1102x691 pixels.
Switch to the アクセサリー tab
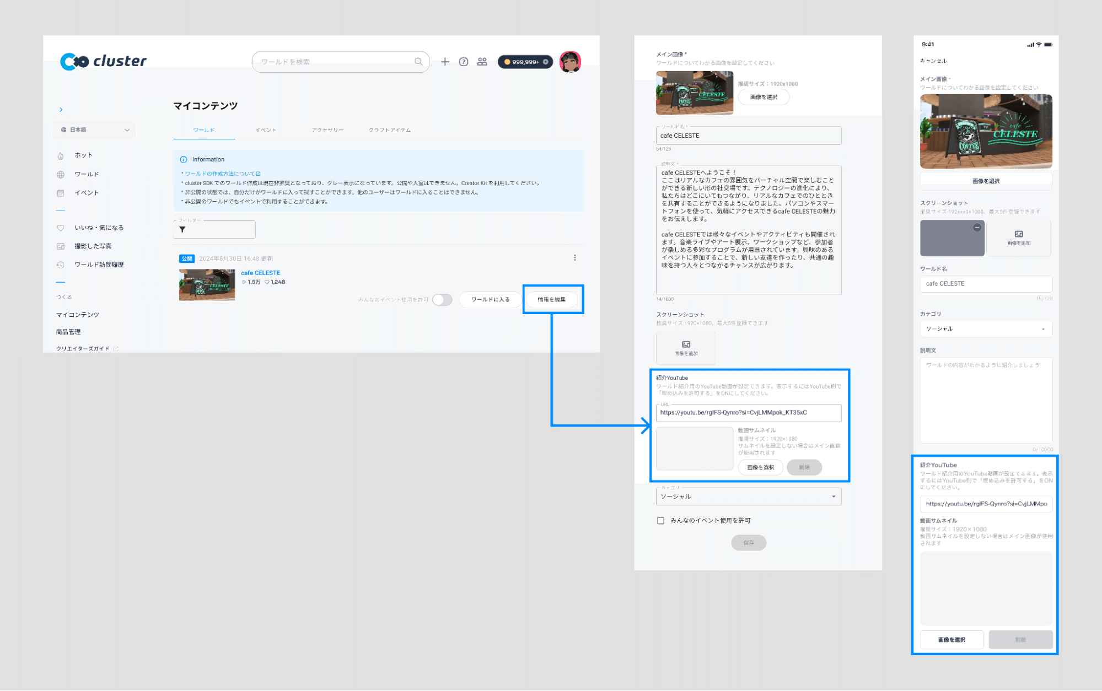[x=327, y=130]
